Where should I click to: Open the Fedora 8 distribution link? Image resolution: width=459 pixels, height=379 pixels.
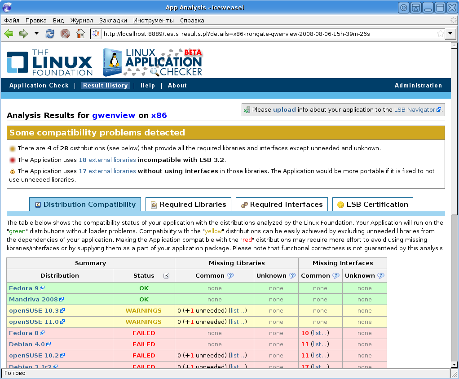[24, 333]
